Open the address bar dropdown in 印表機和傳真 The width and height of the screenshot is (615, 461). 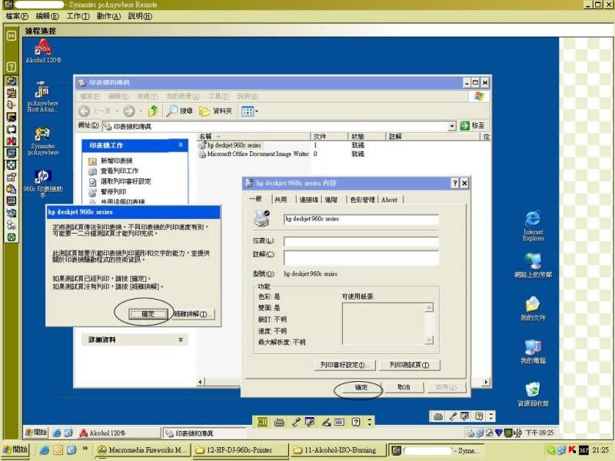[x=452, y=126]
